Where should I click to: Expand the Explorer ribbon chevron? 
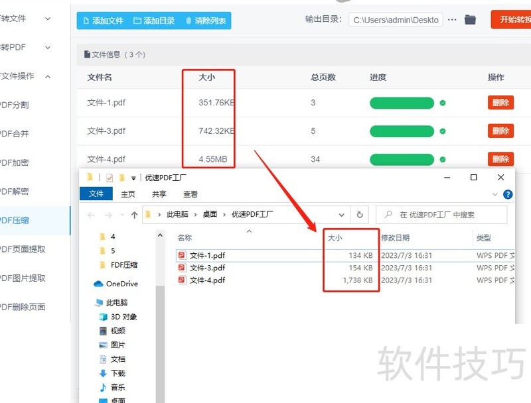pos(494,194)
